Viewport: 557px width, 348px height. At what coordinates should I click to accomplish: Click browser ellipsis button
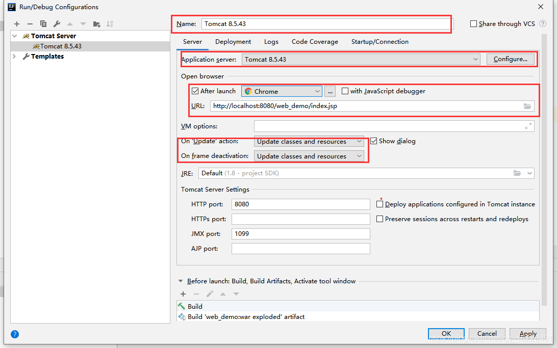point(330,92)
